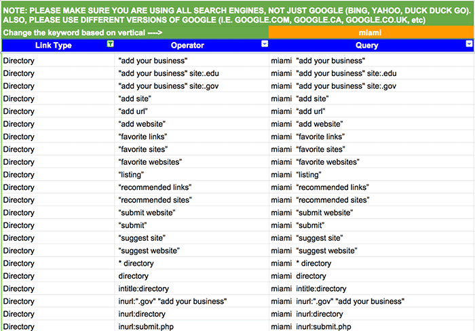This screenshot has width=475, height=331.
Task: Select query cell miami "suggest site"
Action: pos(371,238)
